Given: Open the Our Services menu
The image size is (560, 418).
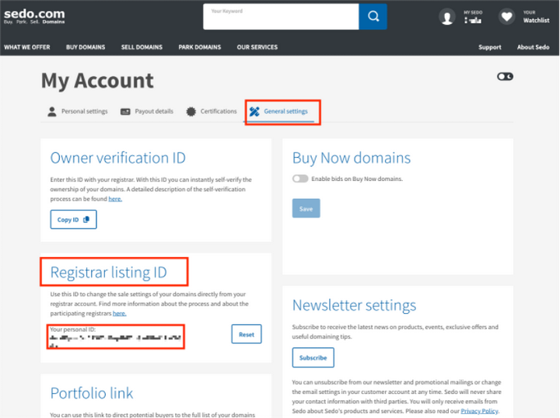Looking at the screenshot, I should pos(257,47).
